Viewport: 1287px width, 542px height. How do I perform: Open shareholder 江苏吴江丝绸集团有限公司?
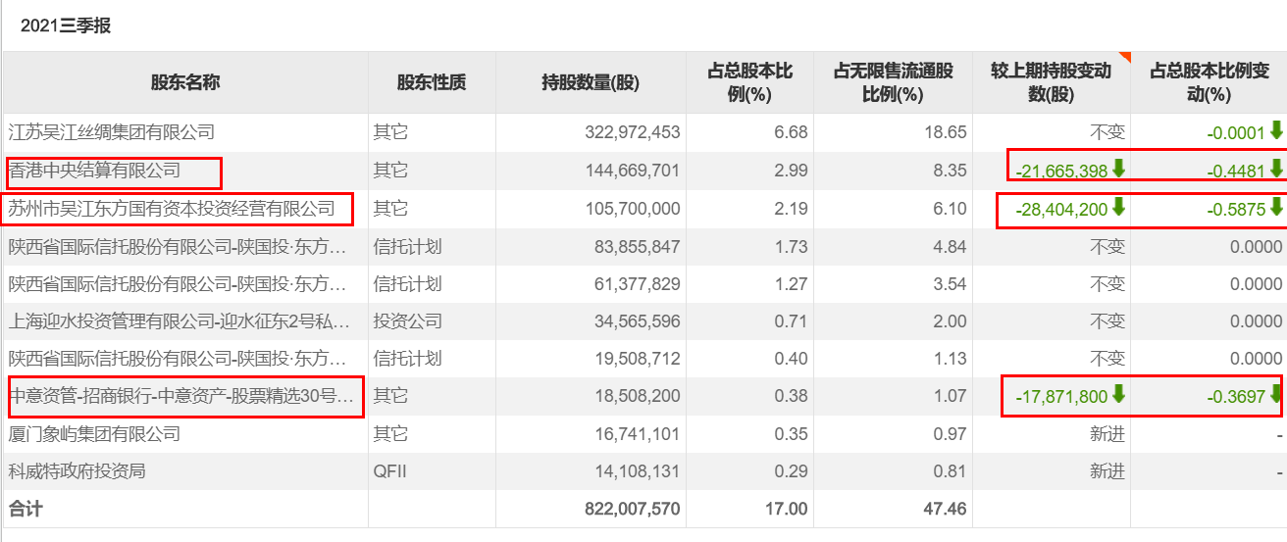click(111, 131)
